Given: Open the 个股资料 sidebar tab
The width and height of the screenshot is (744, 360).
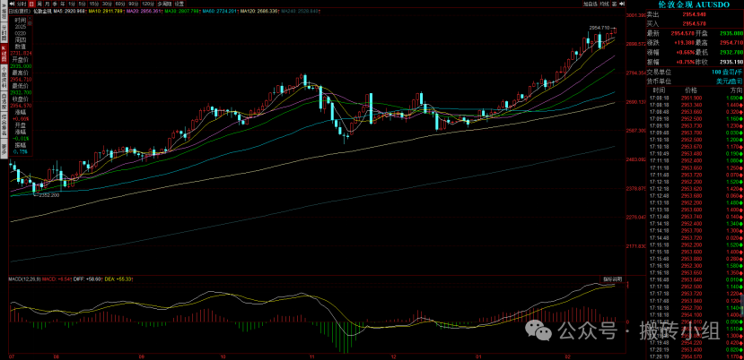Looking at the screenshot, I should point(4,75).
